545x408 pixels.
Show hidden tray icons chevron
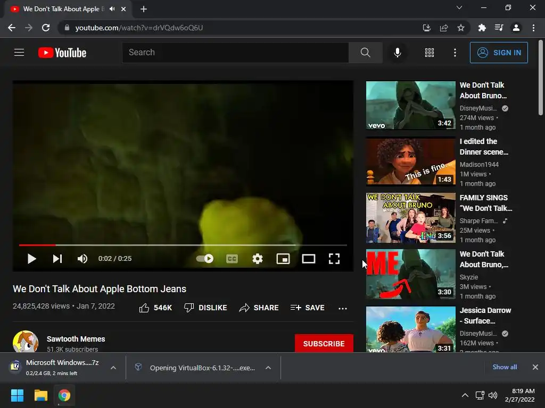tap(465, 395)
